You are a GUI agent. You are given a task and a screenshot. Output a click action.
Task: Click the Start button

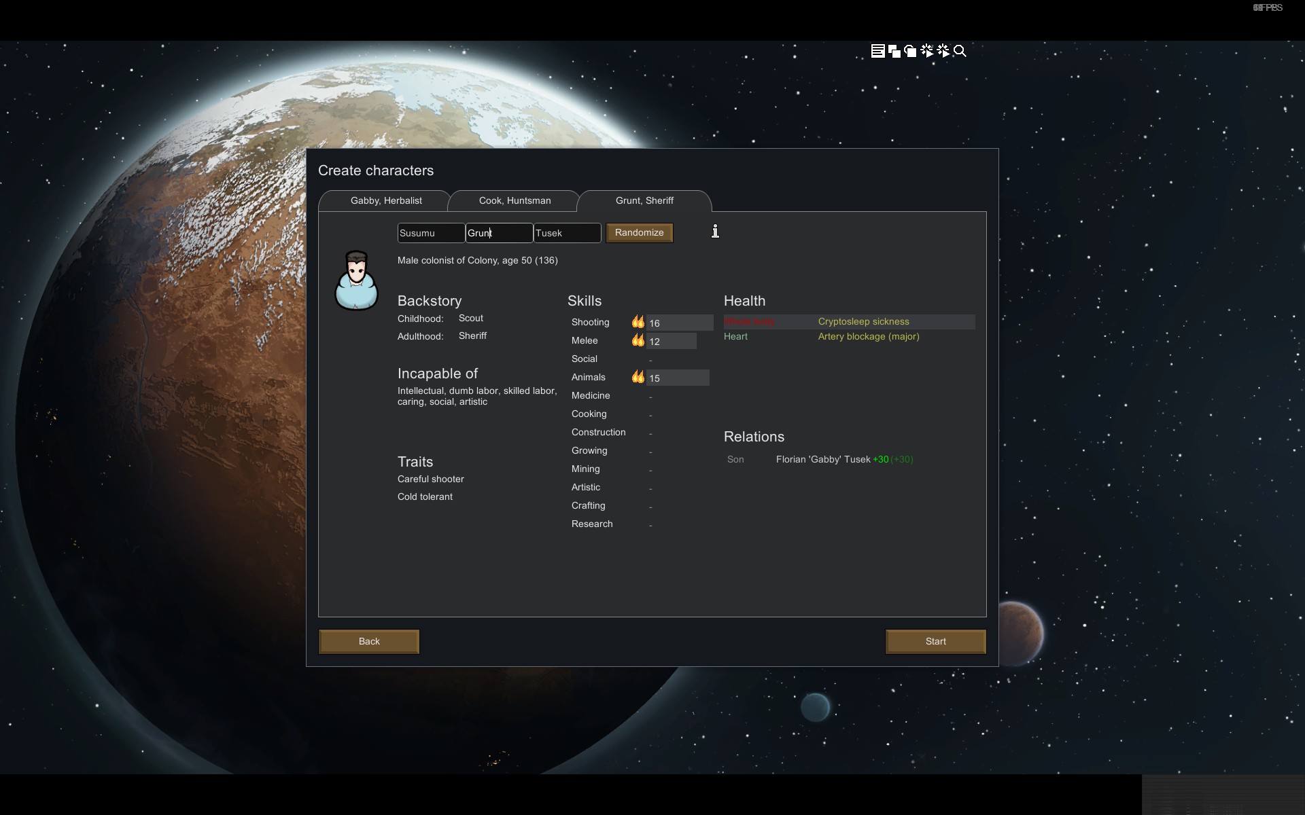click(935, 641)
